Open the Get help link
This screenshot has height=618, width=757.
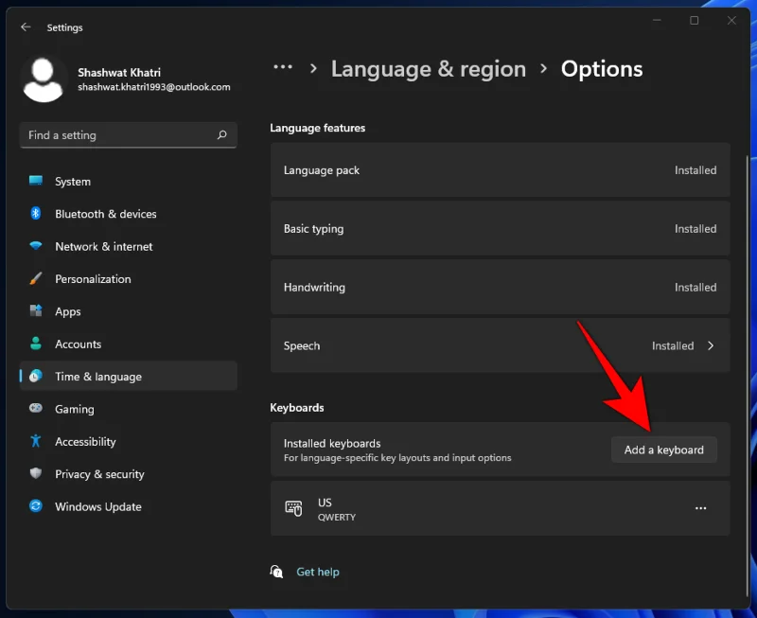point(317,572)
